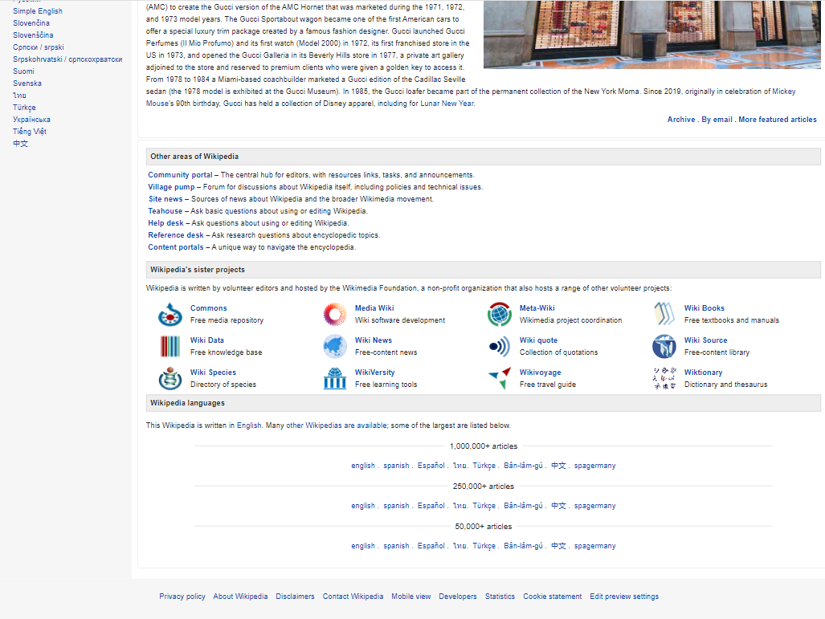Viewport: 825px width, 619px height.
Task: Click the Wiki Data barcode icon
Action: pyautogui.click(x=170, y=347)
